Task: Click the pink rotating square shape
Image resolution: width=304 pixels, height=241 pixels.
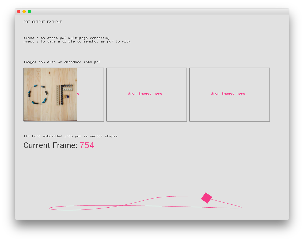Action: 206,198
